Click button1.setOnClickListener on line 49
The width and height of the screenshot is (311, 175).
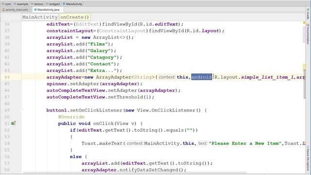click(84, 110)
